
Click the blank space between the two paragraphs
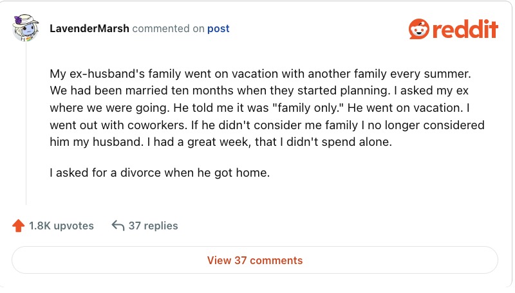(257, 157)
